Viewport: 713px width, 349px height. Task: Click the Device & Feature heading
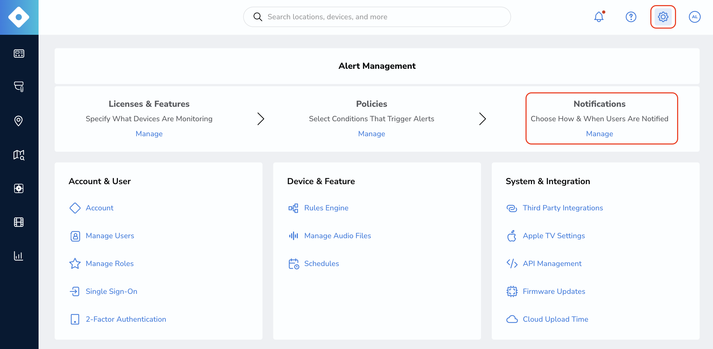coord(321,181)
